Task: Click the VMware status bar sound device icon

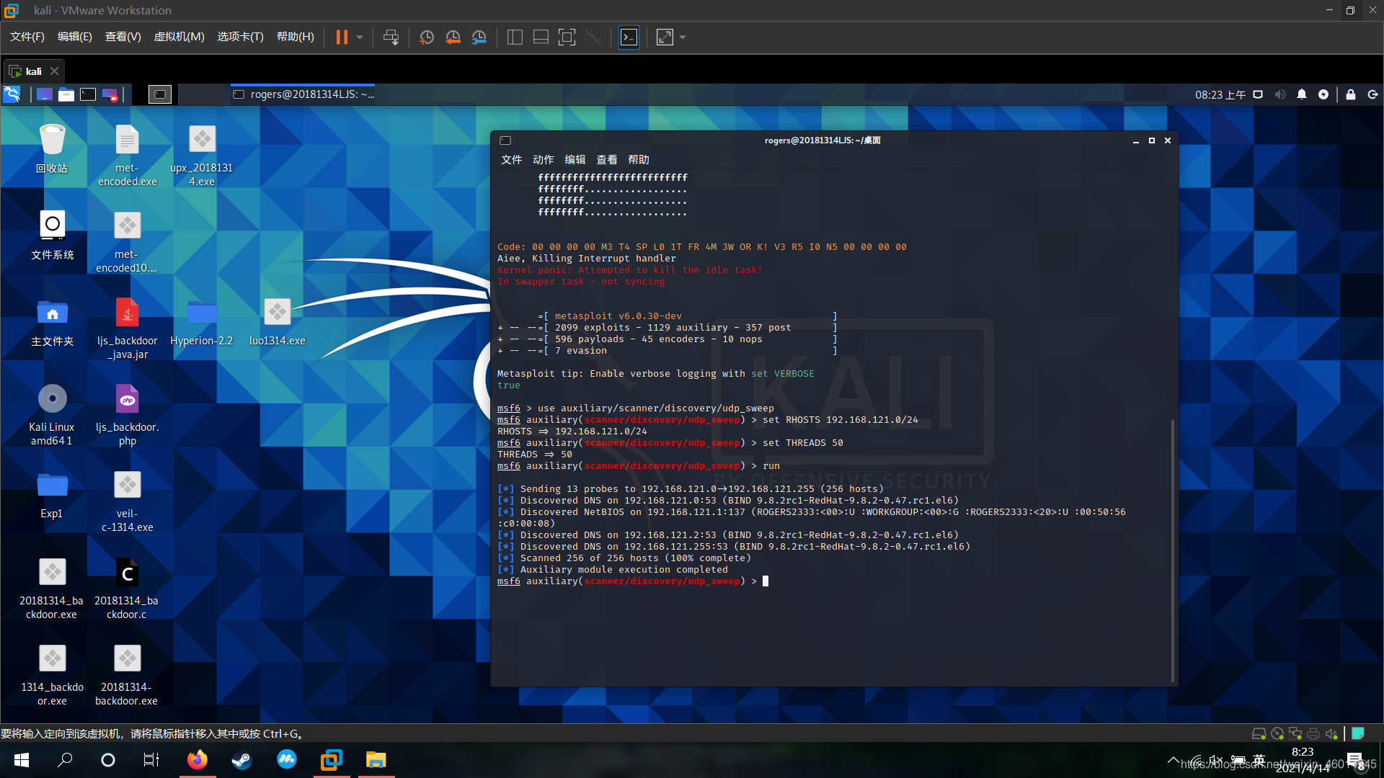Action: 1331,733
